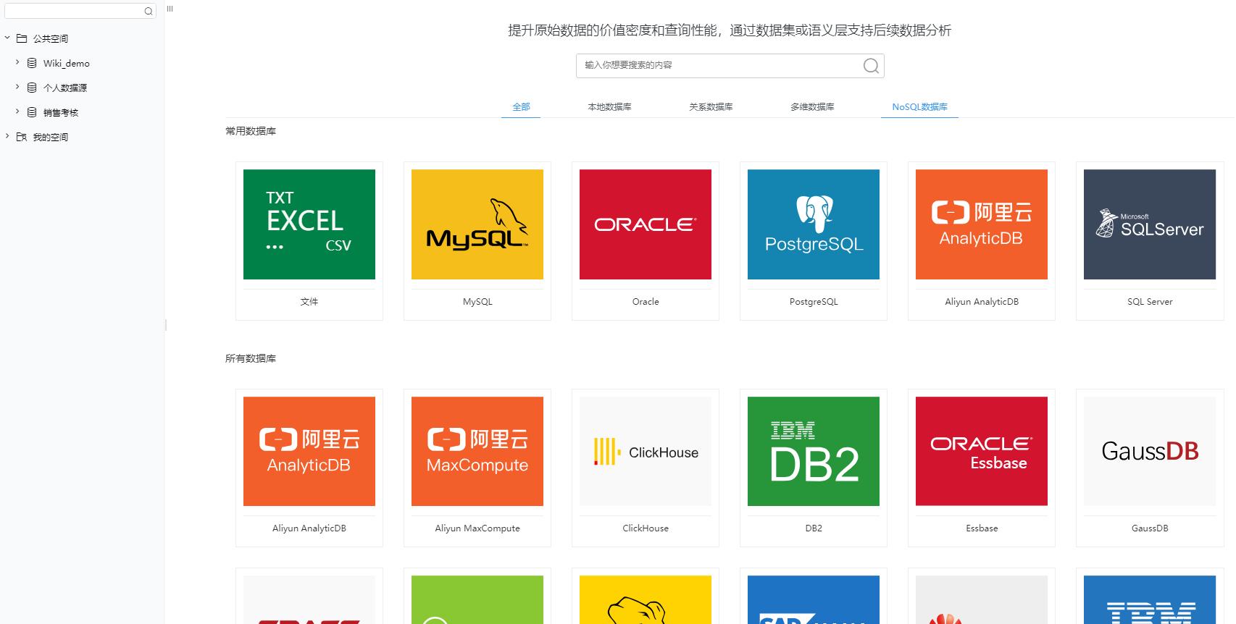Open the 关系数据库 tab
This screenshot has height=624, width=1236.
click(x=711, y=106)
